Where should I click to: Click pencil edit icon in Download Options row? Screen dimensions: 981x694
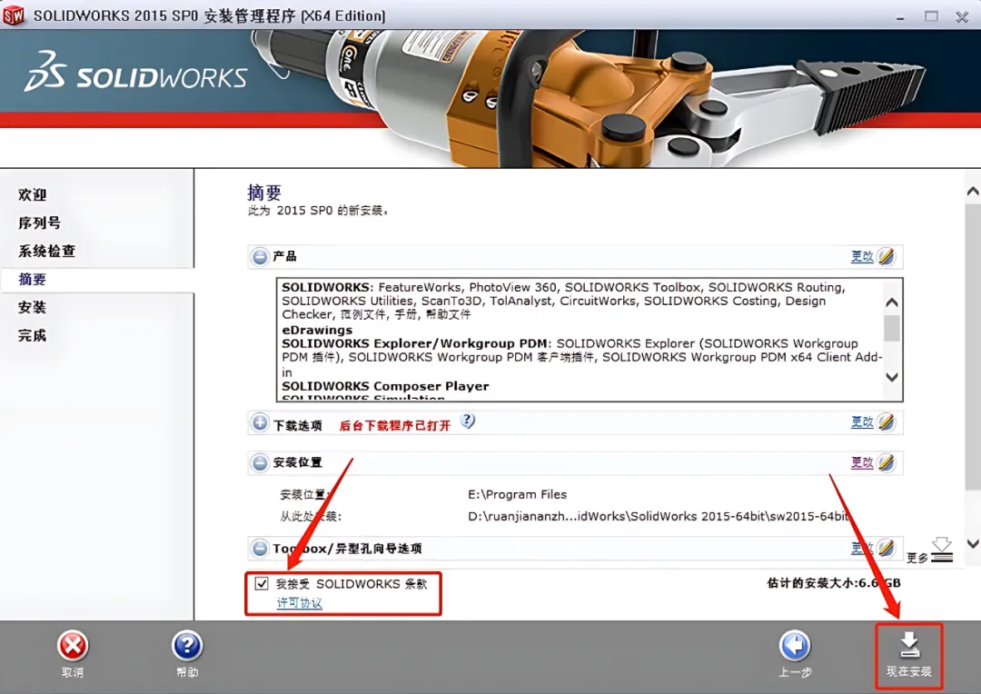pyautogui.click(x=886, y=422)
